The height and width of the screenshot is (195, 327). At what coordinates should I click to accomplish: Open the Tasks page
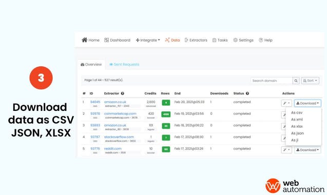pos(220,40)
